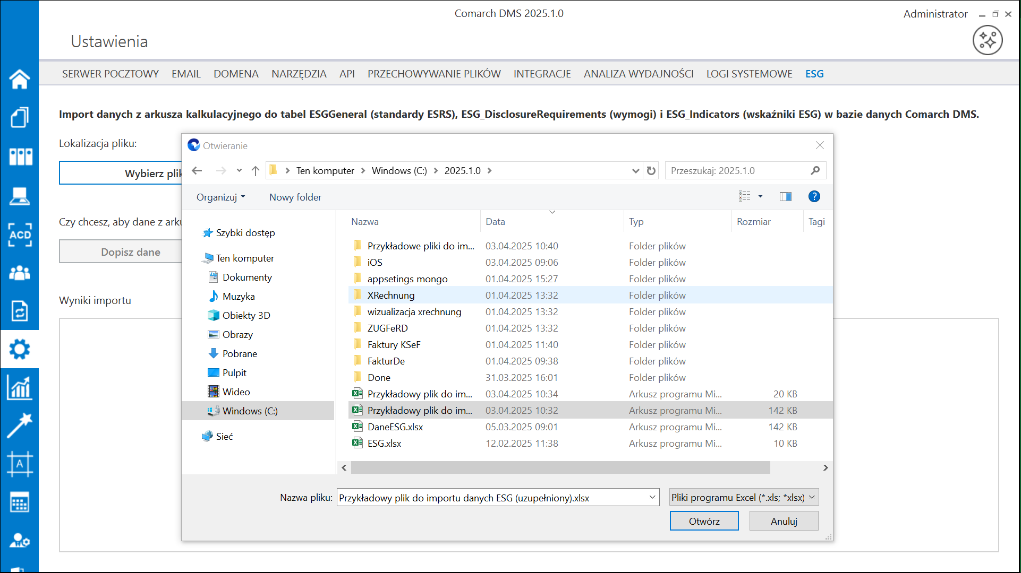The image size is (1021, 573).
Task: Click the AI sparkle assistant icon
Action: [x=988, y=40]
